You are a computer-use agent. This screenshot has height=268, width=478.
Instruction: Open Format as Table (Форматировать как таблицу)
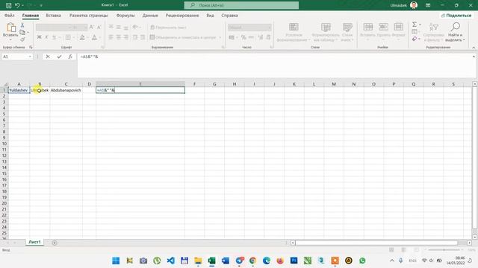click(x=326, y=32)
